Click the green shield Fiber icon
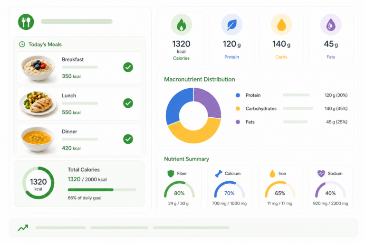This screenshot has height=243, width=365. (171, 174)
